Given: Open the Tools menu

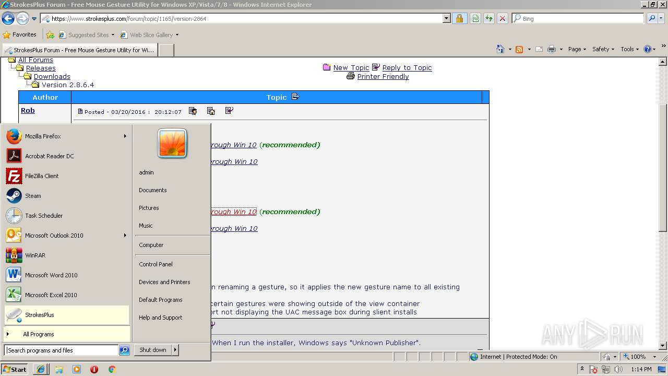Looking at the screenshot, I should pos(630,49).
